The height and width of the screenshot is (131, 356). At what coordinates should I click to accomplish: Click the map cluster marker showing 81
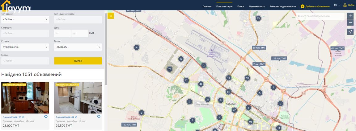coord(228,92)
